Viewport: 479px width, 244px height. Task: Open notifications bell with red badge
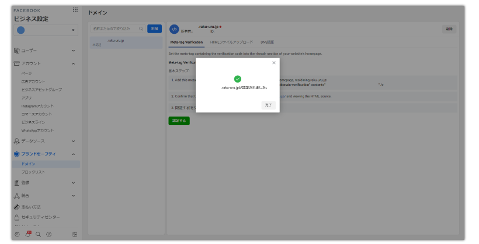pyautogui.click(x=28, y=234)
